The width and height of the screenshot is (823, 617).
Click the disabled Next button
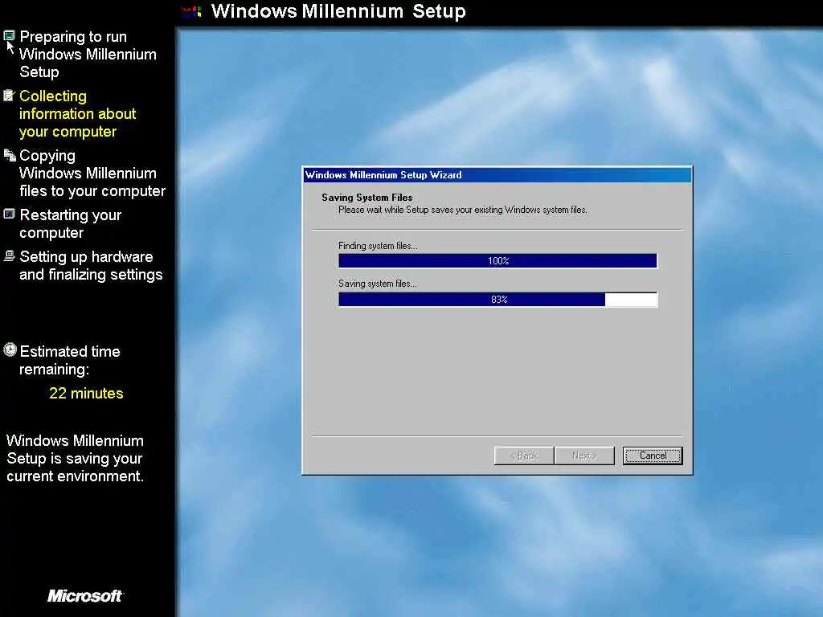[x=584, y=456]
